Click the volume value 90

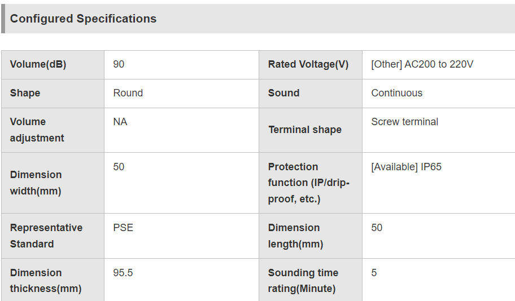(119, 64)
